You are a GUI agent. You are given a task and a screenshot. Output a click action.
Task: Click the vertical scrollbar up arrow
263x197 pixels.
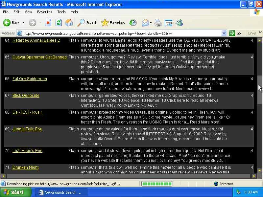[259, 40]
